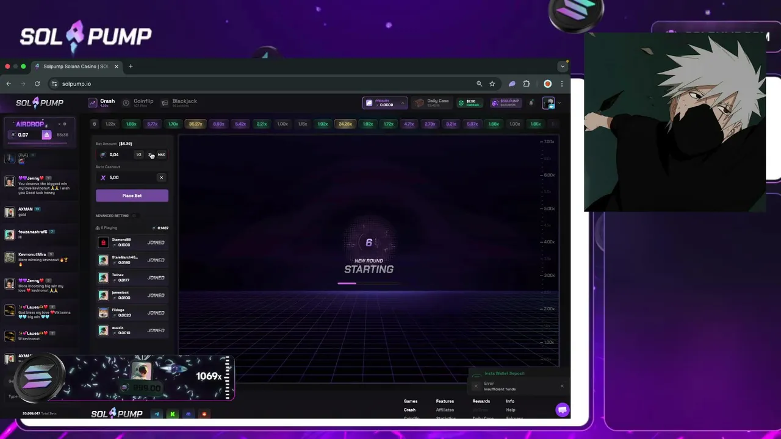This screenshot has width=781, height=439.
Task: Select the 5.07x history result
Action: coord(472,124)
